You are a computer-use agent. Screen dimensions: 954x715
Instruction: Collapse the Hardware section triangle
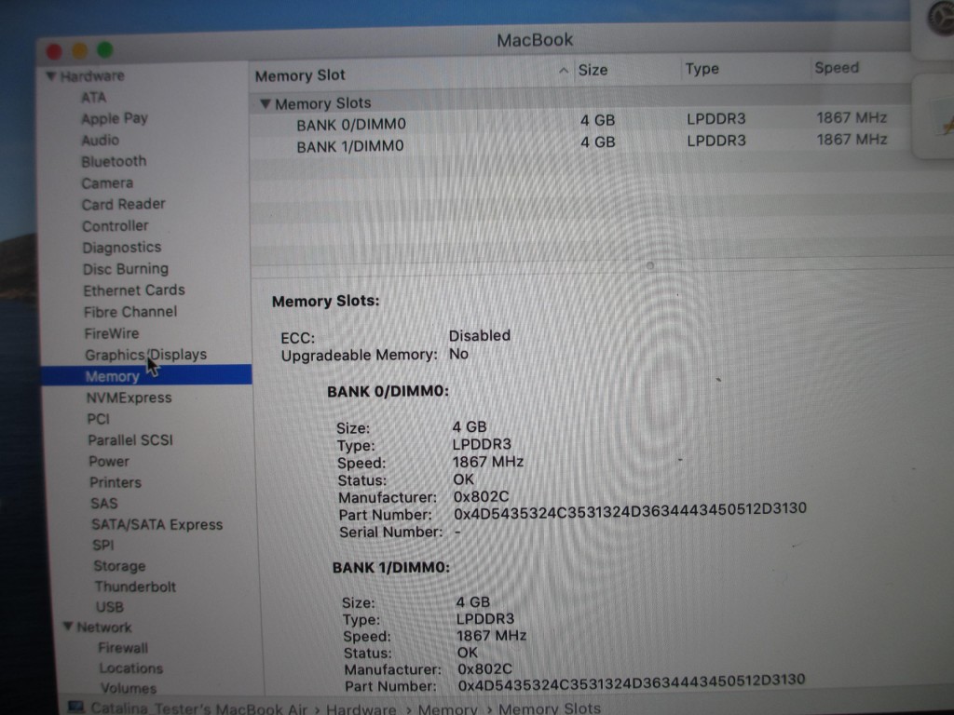[52, 76]
